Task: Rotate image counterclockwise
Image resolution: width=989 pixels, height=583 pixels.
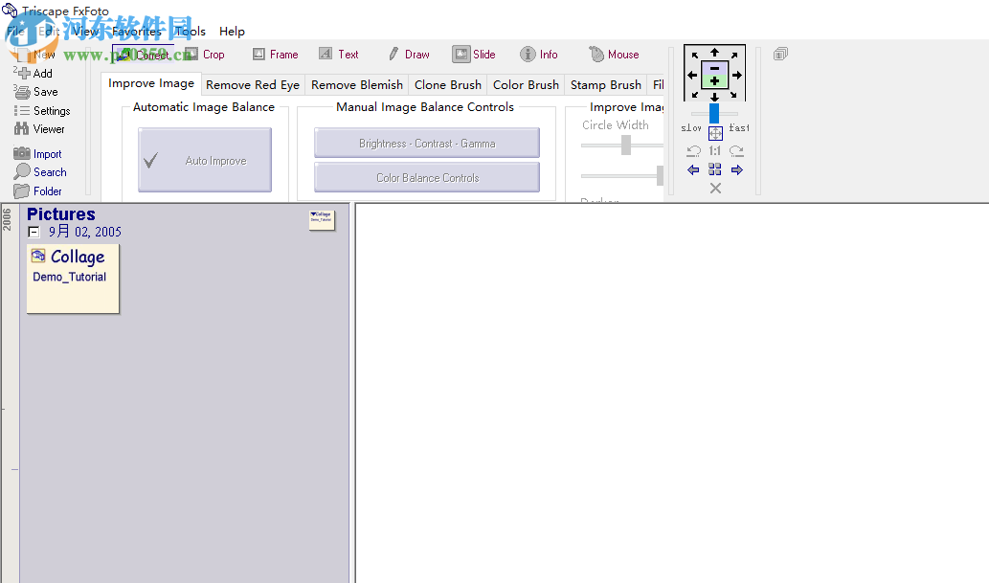Action: [x=694, y=151]
